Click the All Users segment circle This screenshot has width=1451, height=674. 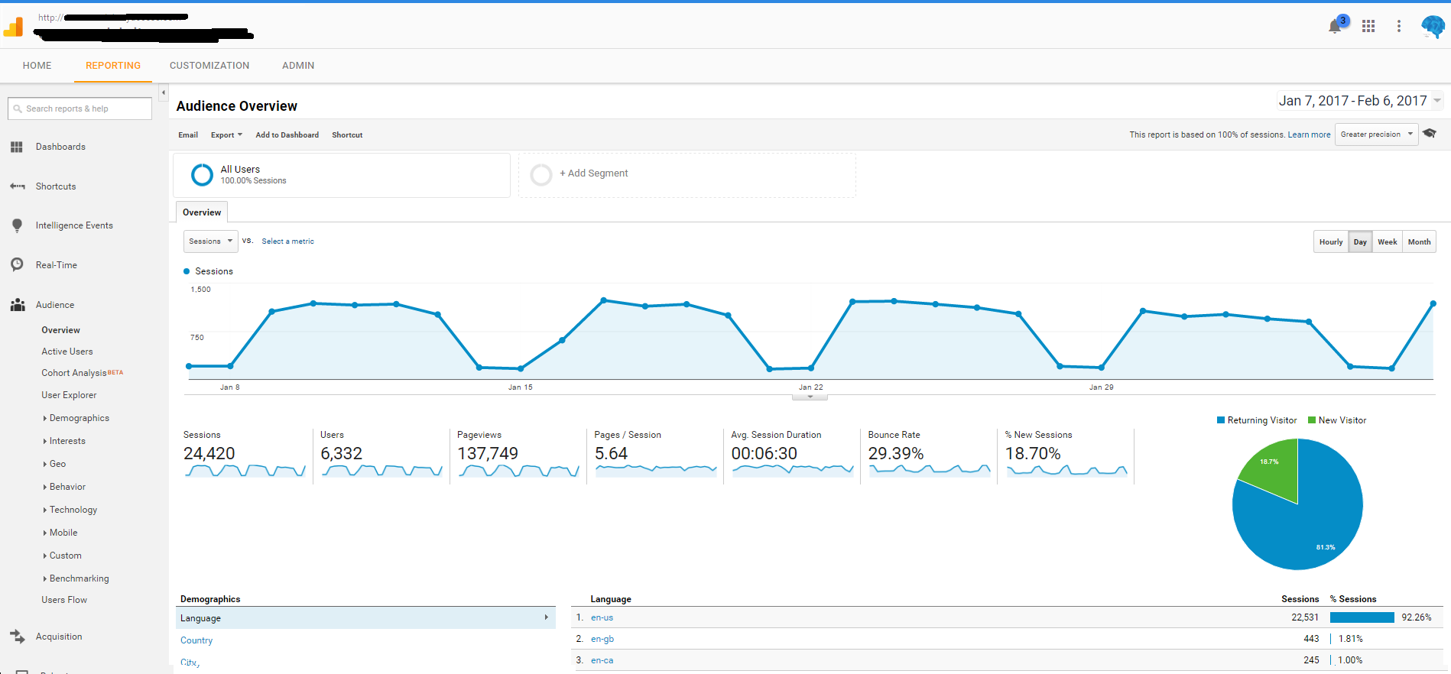coord(202,175)
